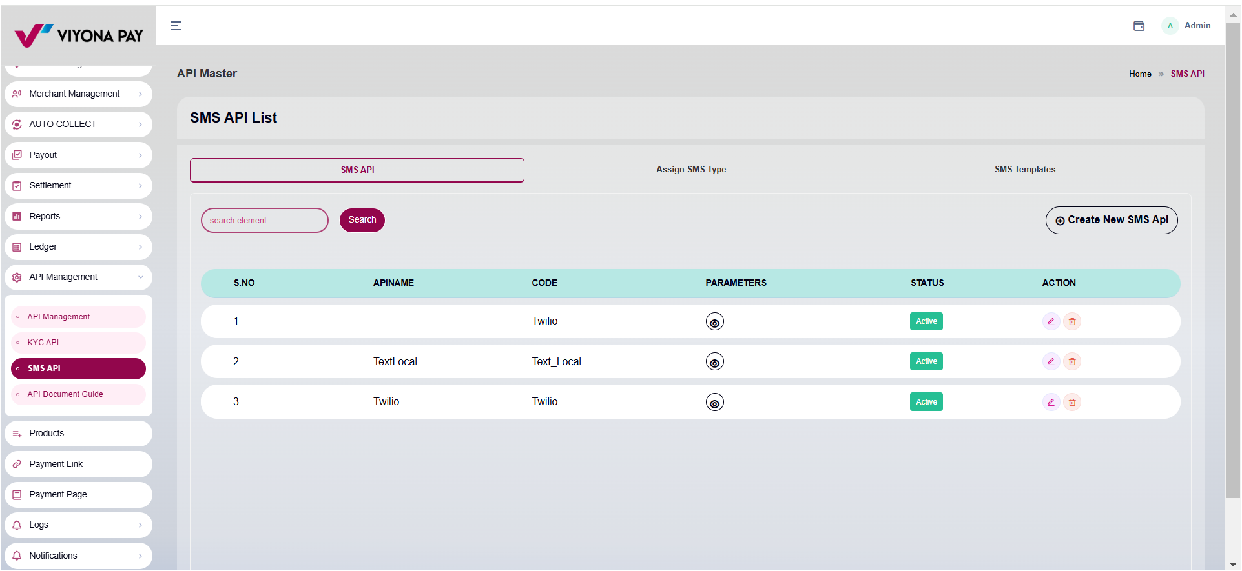Viewport: 1242px width, 571px height.
Task: Toggle Active status of row 1
Action: (x=926, y=321)
